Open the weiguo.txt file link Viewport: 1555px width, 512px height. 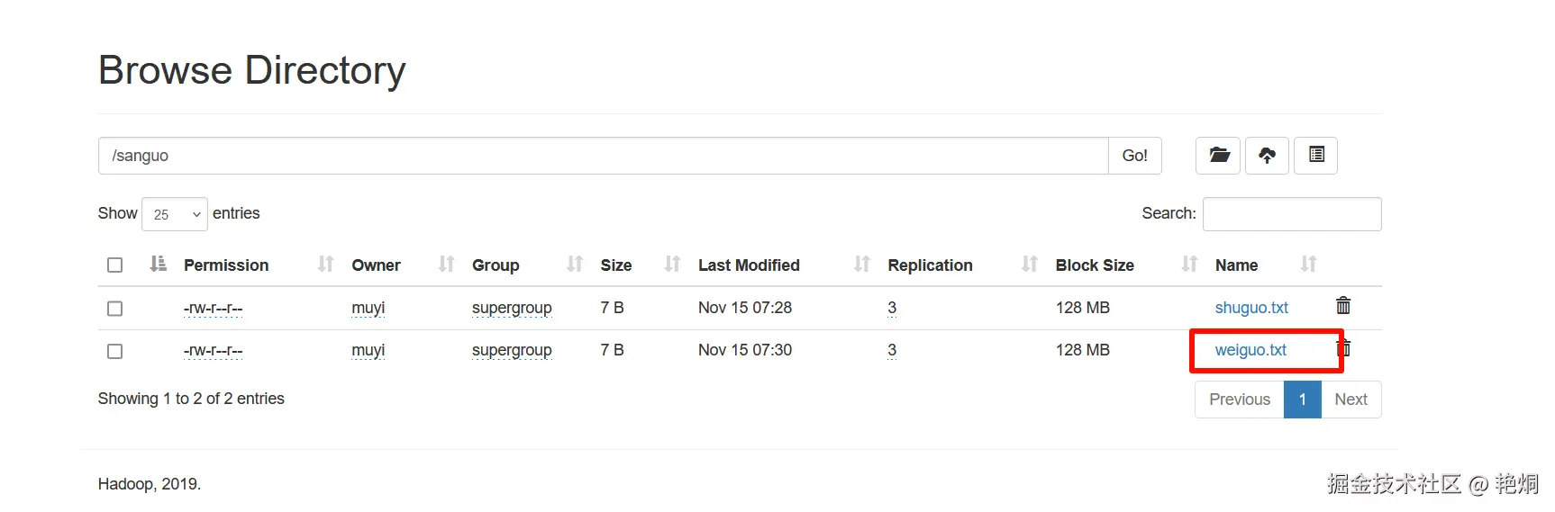click(x=1250, y=350)
